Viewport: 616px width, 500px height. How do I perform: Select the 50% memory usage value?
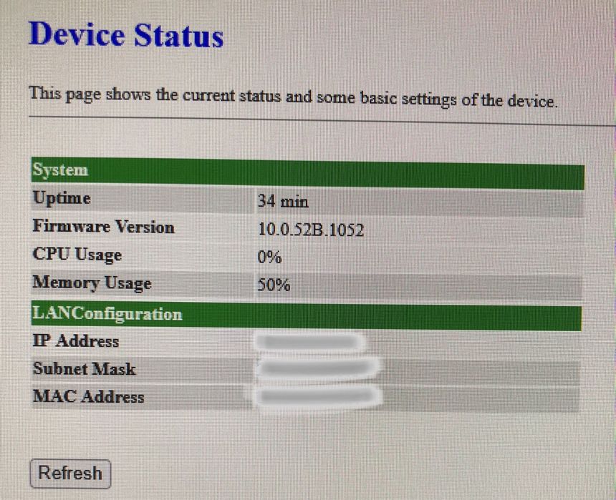[x=274, y=285]
